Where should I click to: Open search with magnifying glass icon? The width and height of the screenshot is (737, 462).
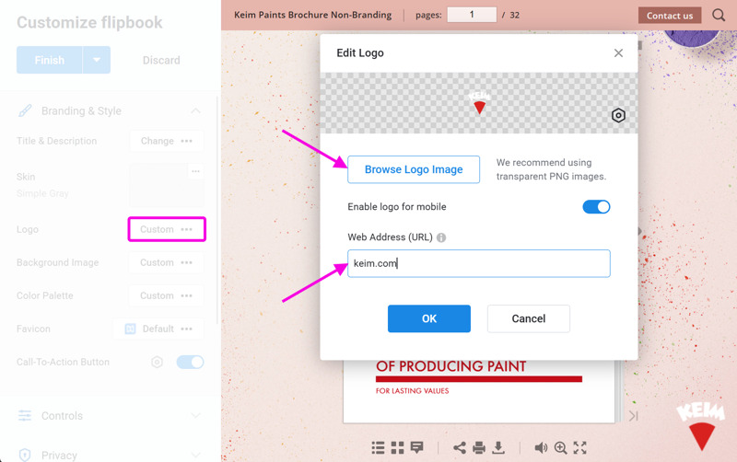point(719,15)
